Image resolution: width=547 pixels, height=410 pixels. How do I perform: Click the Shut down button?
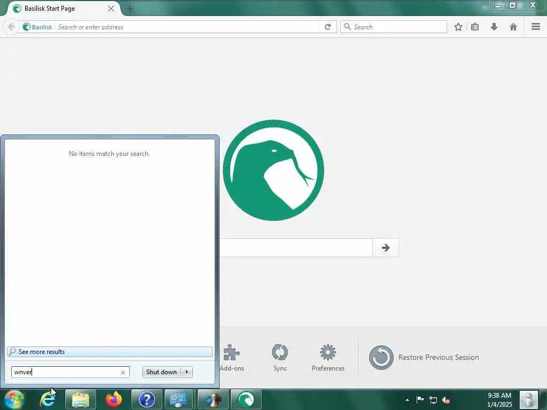tap(161, 372)
